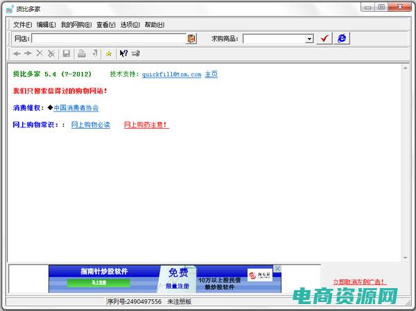Open the 查看(V) menu
This screenshot has width=416, height=311.
pos(106,25)
